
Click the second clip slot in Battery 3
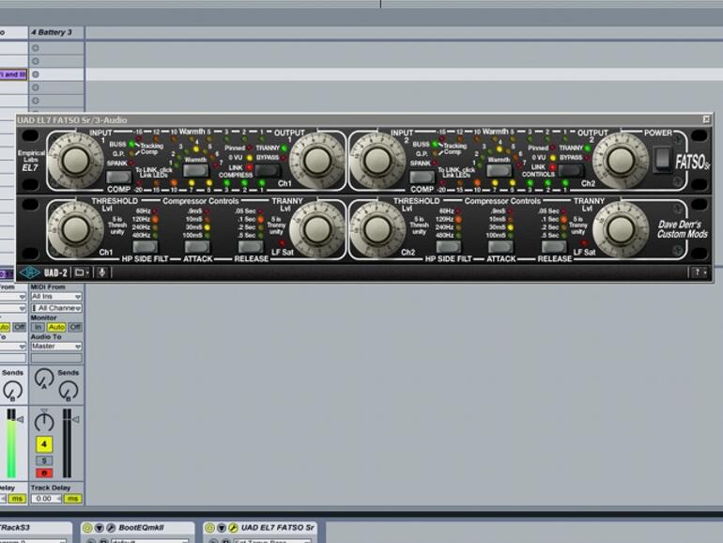coord(56,61)
